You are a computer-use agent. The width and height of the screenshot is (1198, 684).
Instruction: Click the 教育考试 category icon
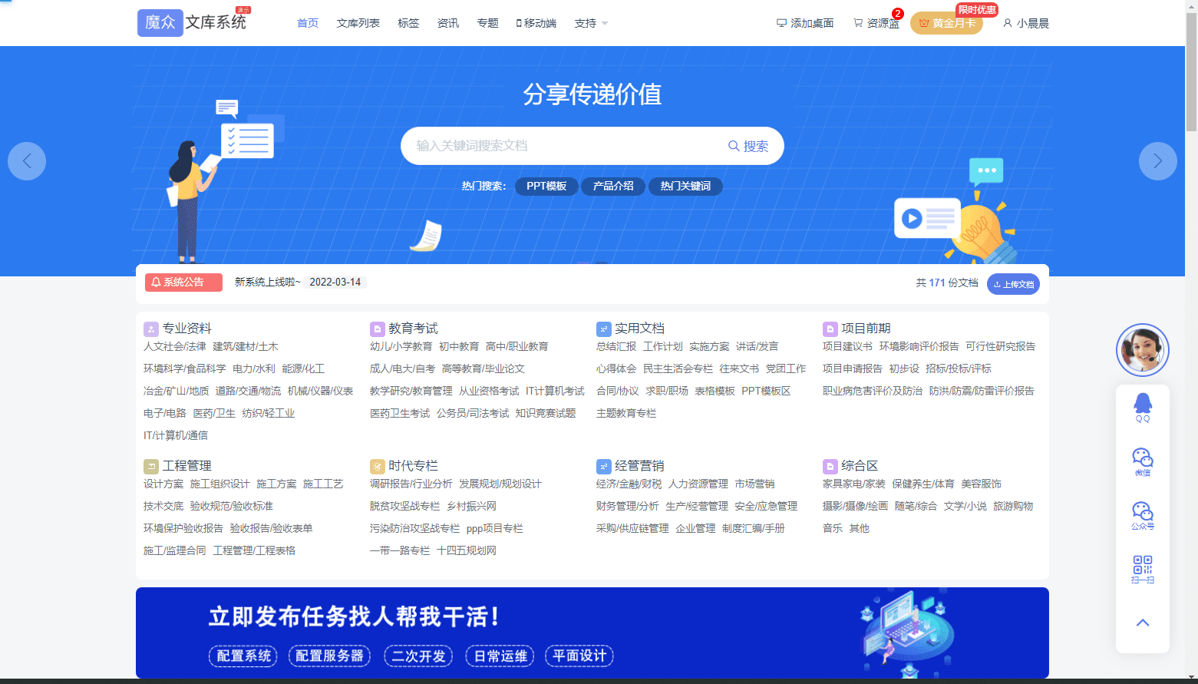(x=377, y=329)
